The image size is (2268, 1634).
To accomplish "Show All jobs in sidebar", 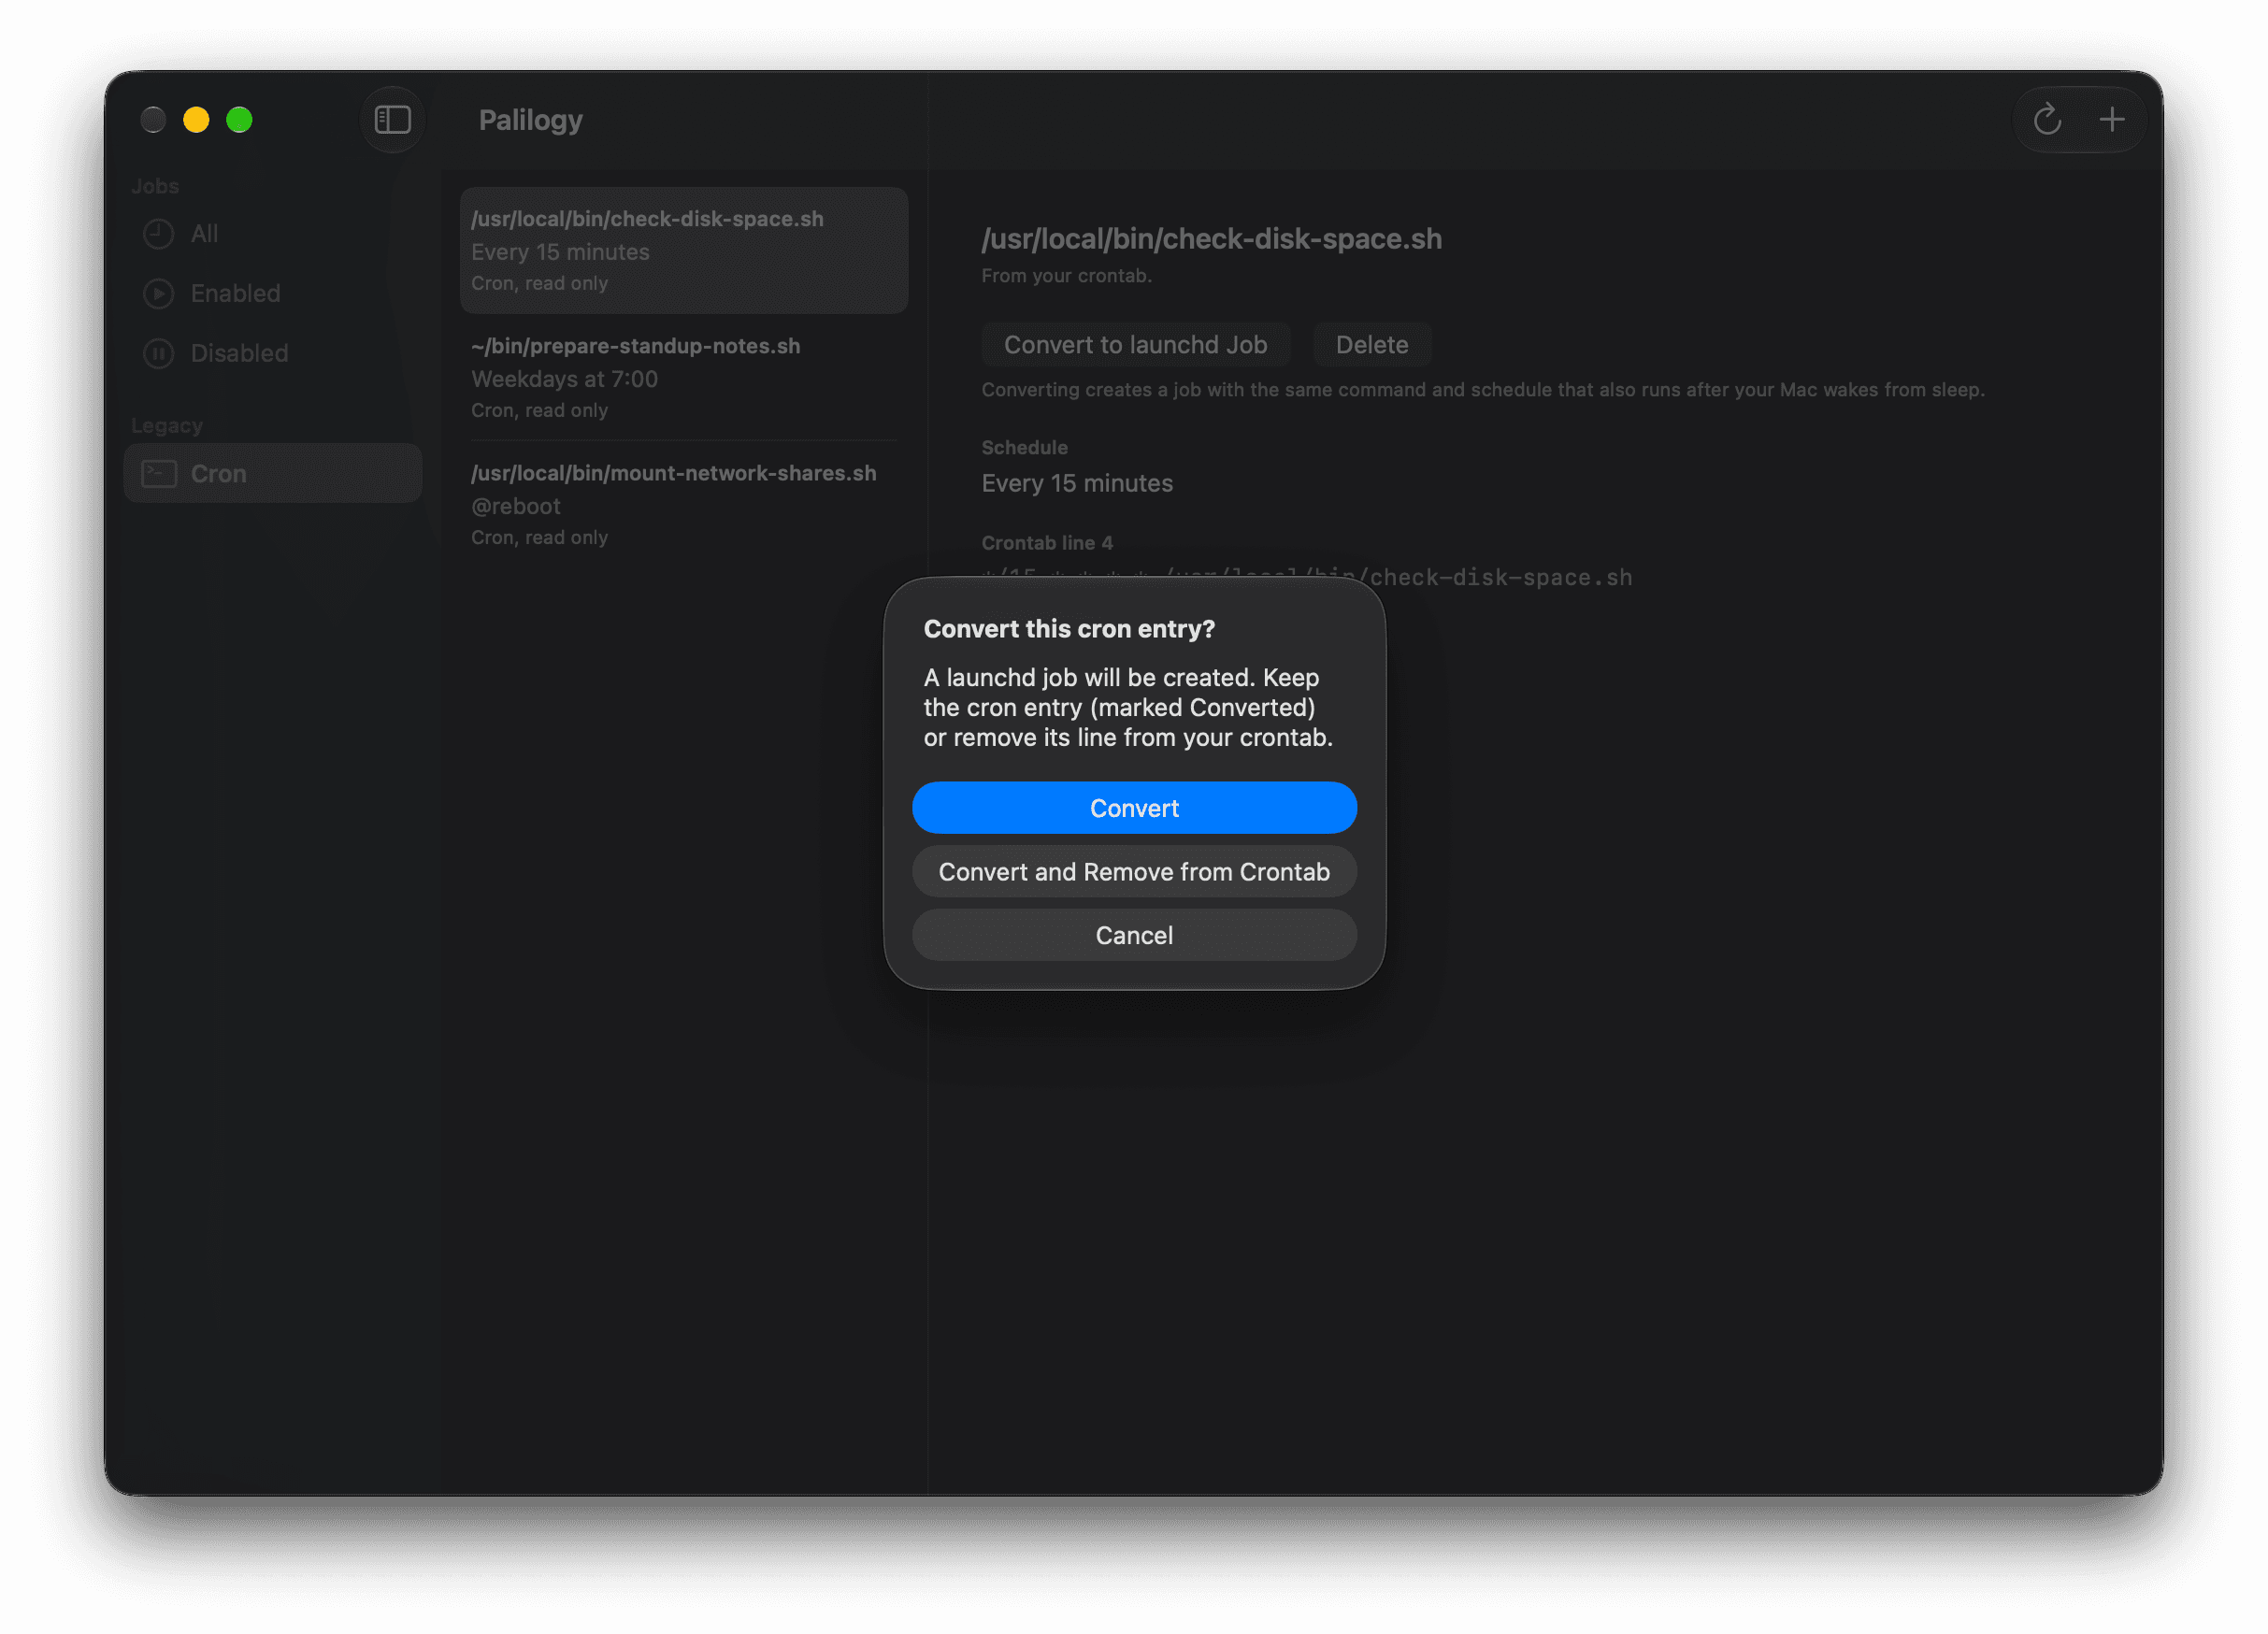I will pyautogui.click(x=272, y=234).
